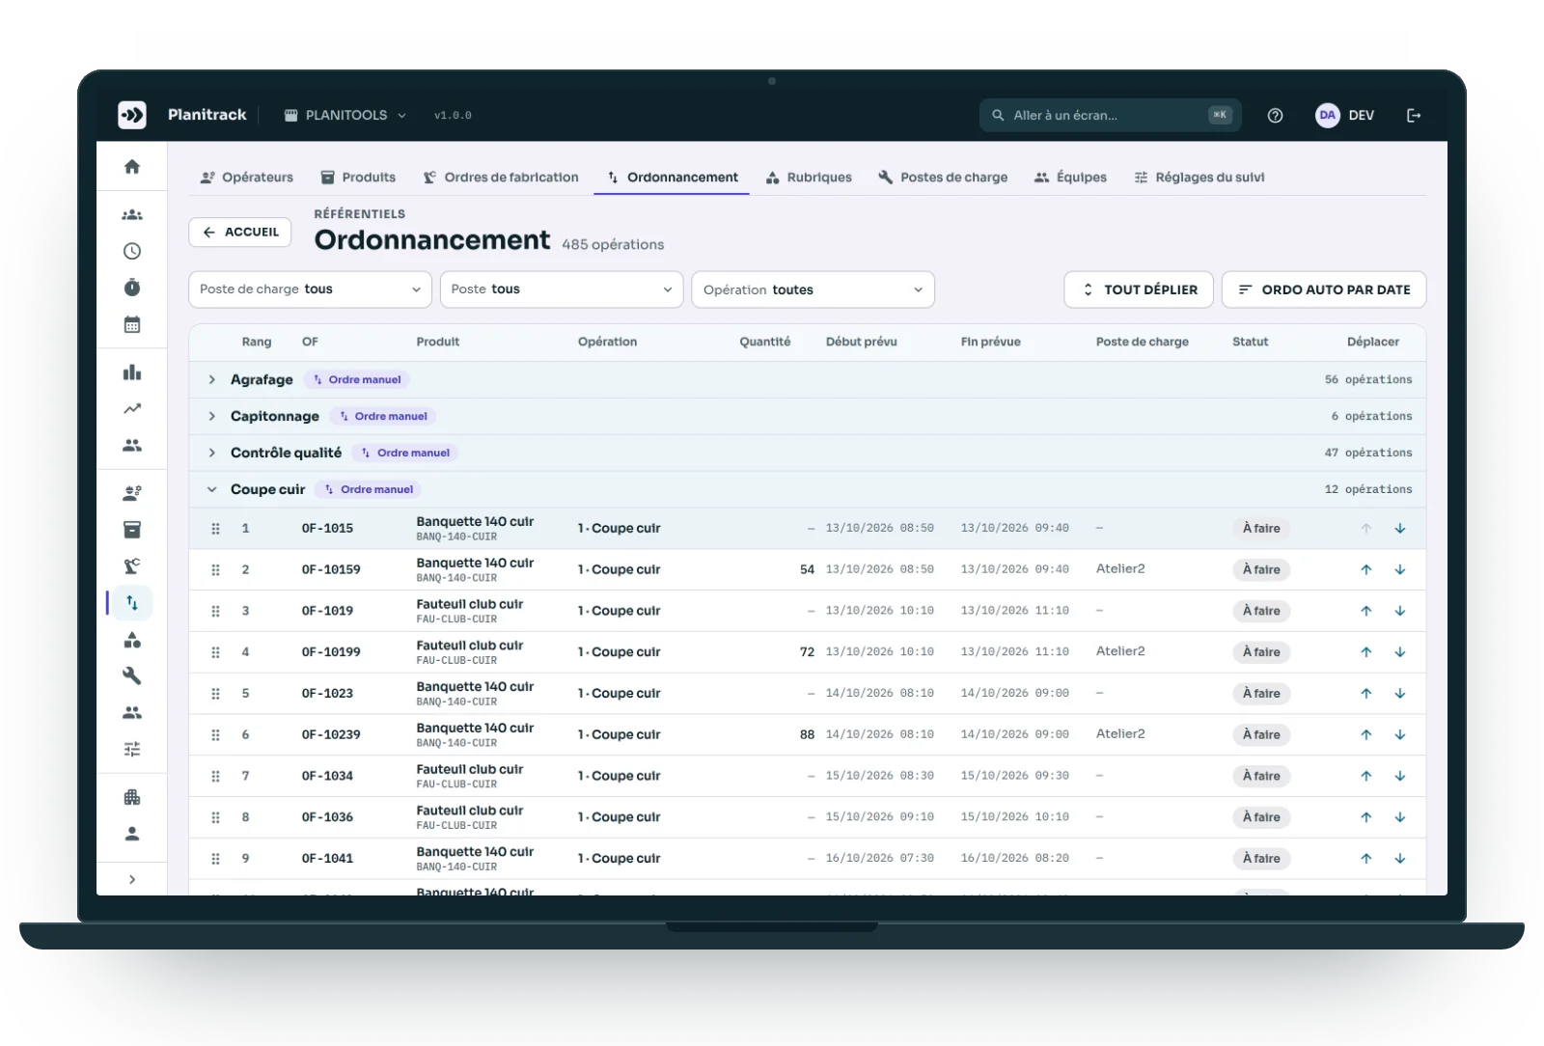The width and height of the screenshot is (1544, 1046).
Task: Move OF-10159 row up with arrow
Action: 1366,569
